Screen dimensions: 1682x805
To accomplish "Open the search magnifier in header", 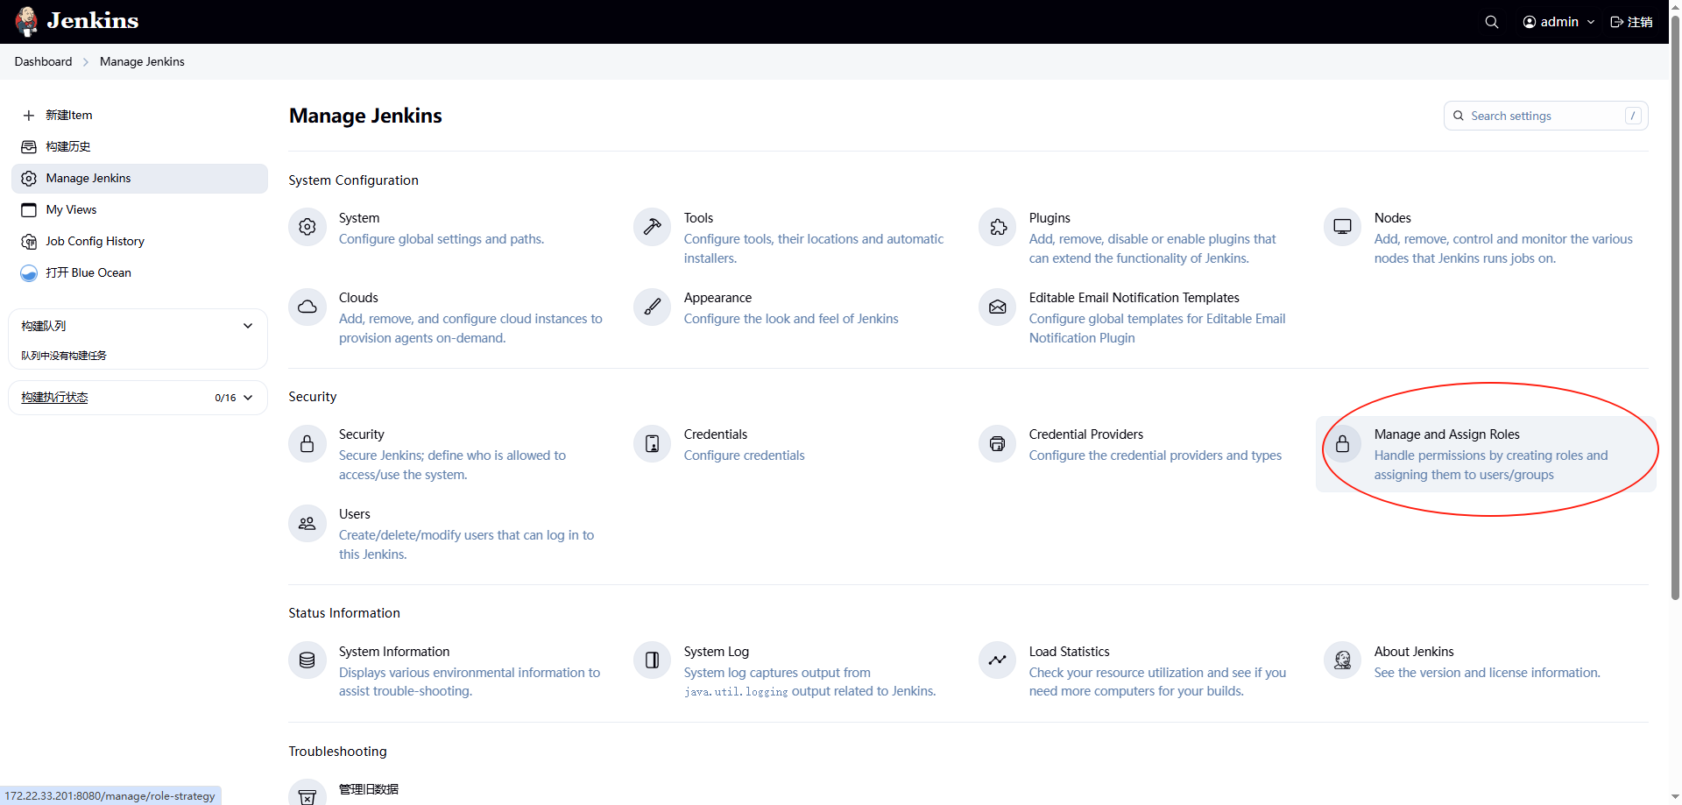I will [x=1491, y=22].
